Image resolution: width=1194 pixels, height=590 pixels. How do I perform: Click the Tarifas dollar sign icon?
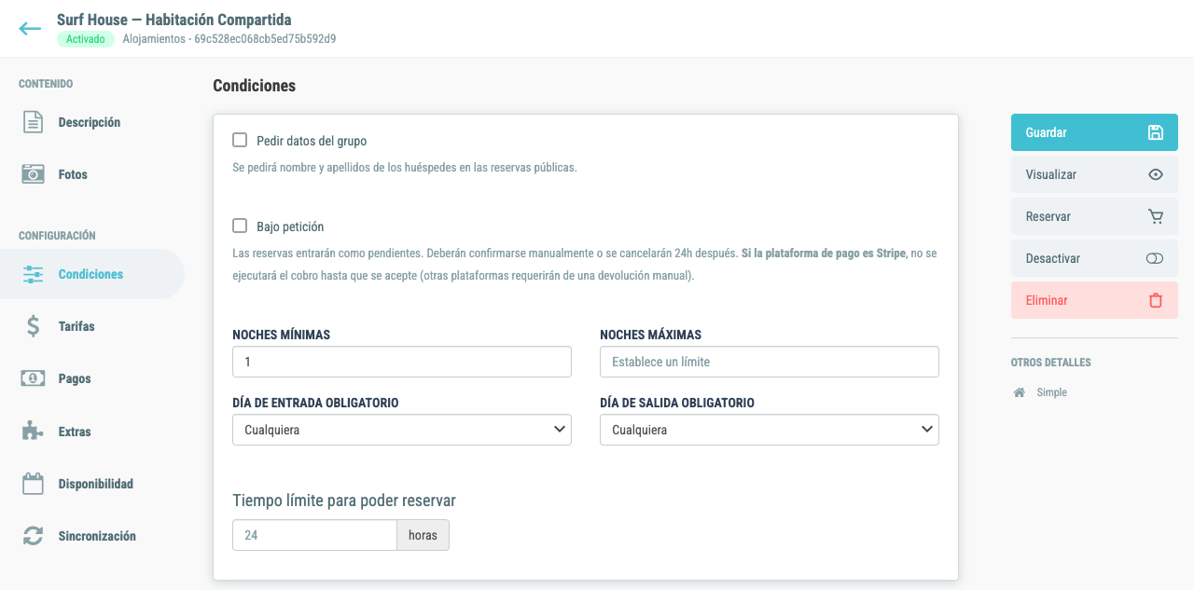click(x=34, y=326)
